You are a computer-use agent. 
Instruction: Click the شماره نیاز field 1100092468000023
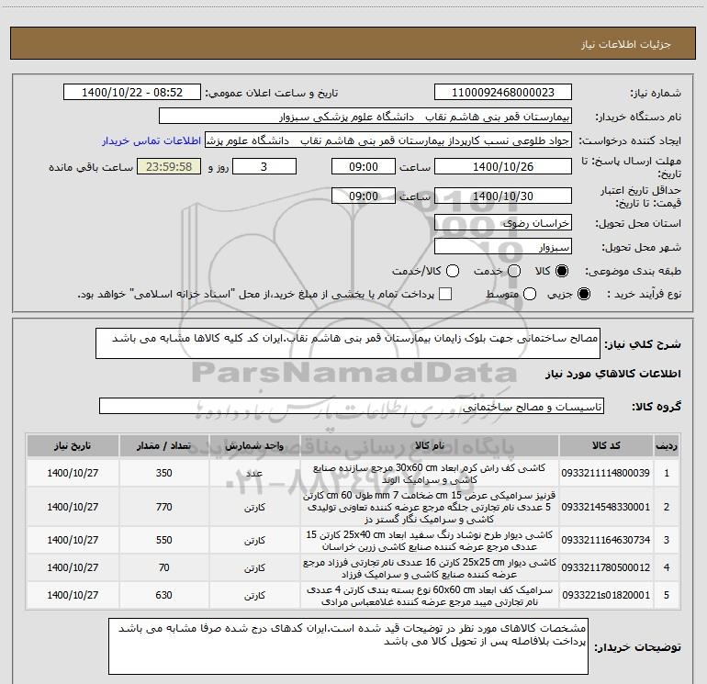pos(503,93)
